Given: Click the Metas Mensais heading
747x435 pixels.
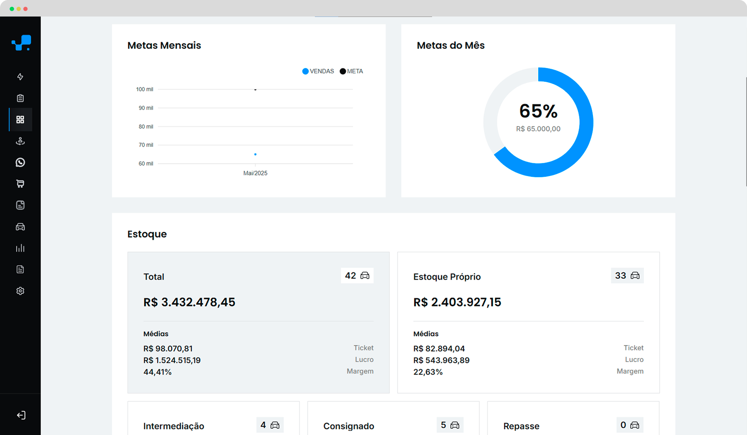Looking at the screenshot, I should click(164, 46).
